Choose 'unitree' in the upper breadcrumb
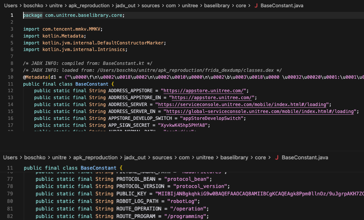Image resolution: width=364 pixels, height=220 pixels. [x=190, y=6]
